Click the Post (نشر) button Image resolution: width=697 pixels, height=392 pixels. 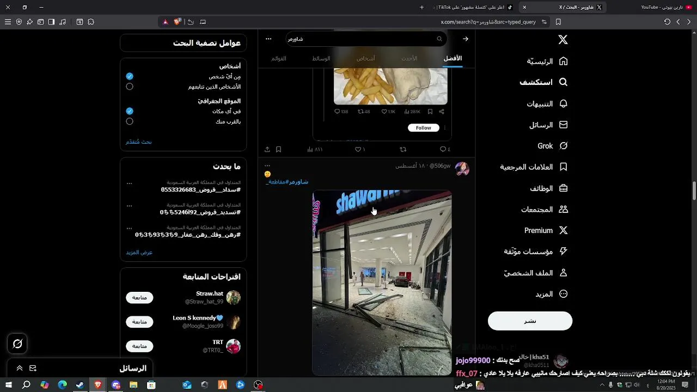(x=530, y=321)
